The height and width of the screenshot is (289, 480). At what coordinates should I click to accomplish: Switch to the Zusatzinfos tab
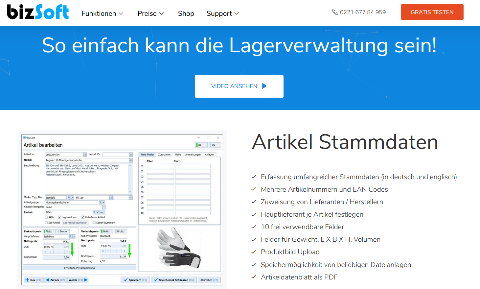coord(164,155)
